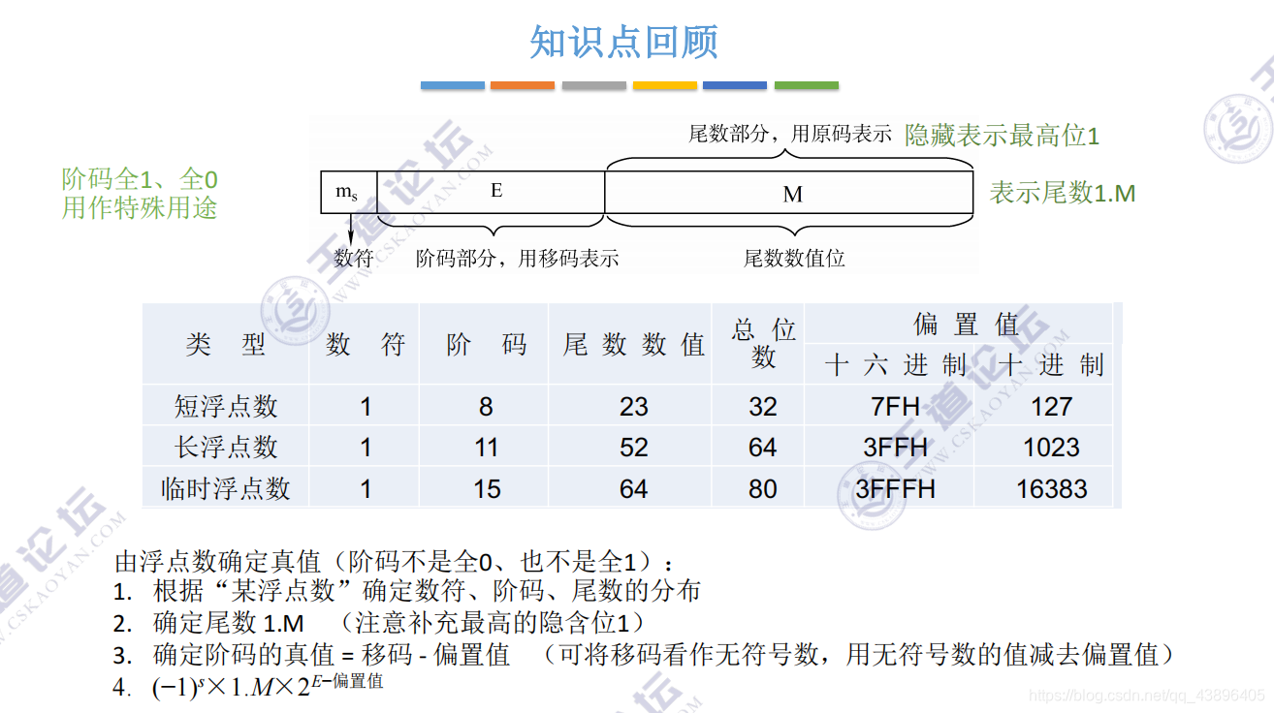
Task: Click the green note 表示尾数1.M
Action: coord(1062,193)
